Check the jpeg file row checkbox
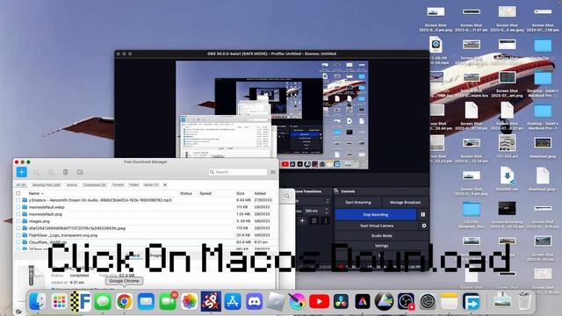562x316 pixels. [18, 228]
